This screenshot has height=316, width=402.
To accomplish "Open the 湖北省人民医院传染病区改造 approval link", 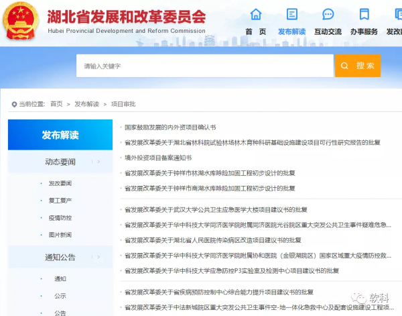I will point(213,240).
